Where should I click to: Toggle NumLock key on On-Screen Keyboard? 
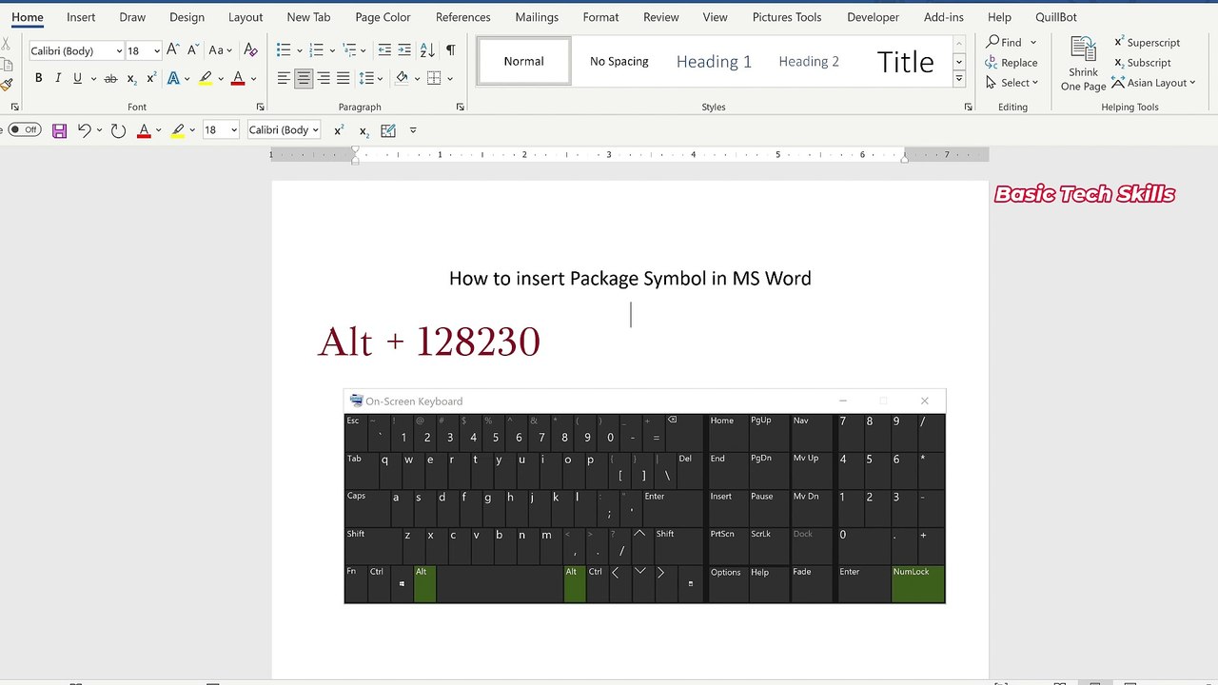[918, 584]
